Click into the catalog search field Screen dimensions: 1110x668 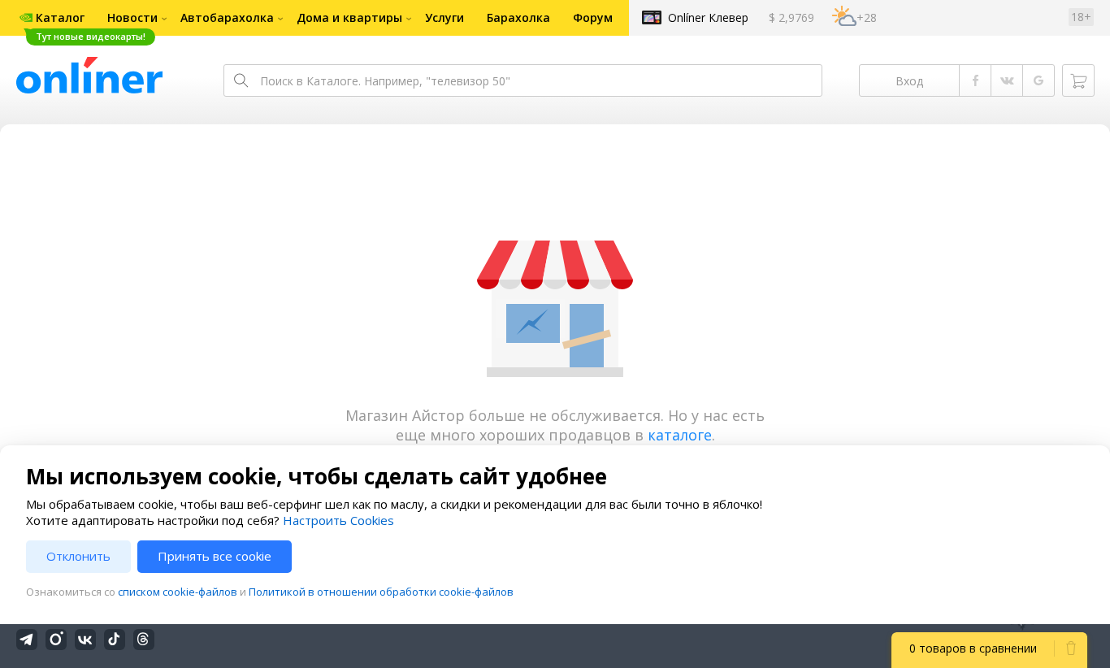coord(522,80)
